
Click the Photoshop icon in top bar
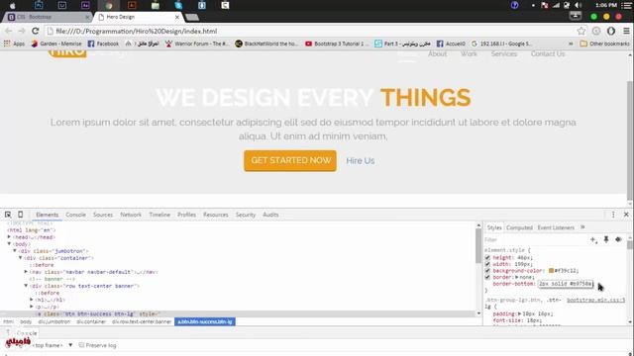point(39,5)
